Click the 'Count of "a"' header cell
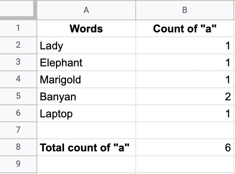 [185, 28]
